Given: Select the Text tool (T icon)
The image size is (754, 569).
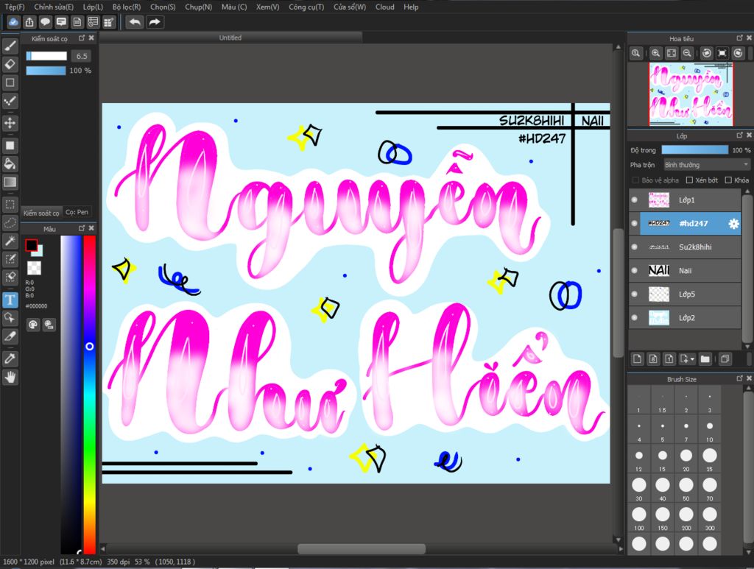Looking at the screenshot, I should [10, 300].
